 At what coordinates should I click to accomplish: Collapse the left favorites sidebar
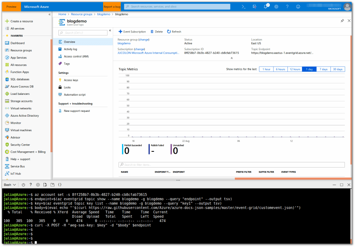tap(49, 14)
